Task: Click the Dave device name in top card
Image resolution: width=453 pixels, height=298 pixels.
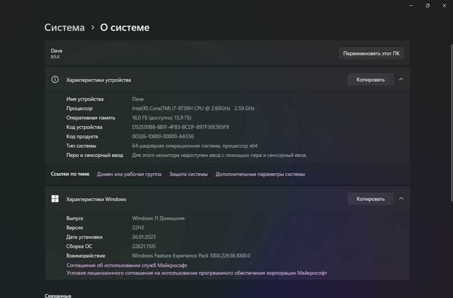Action: (57, 51)
